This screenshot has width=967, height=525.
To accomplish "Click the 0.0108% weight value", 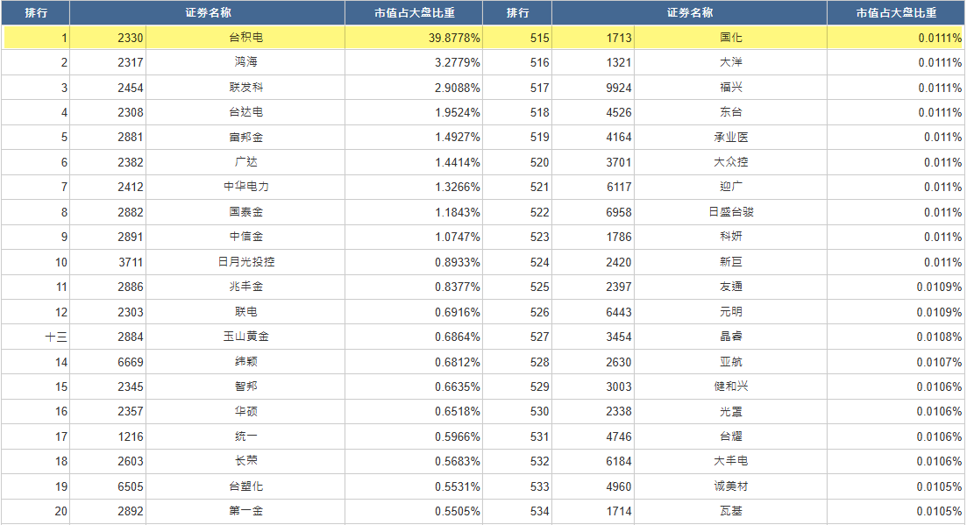I will coord(939,337).
